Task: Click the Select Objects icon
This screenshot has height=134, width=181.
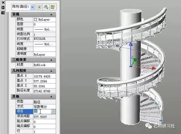Action: [46, 7]
